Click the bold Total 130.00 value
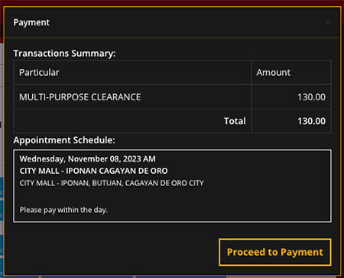Viewport: 344px width, 278px height. click(x=311, y=121)
